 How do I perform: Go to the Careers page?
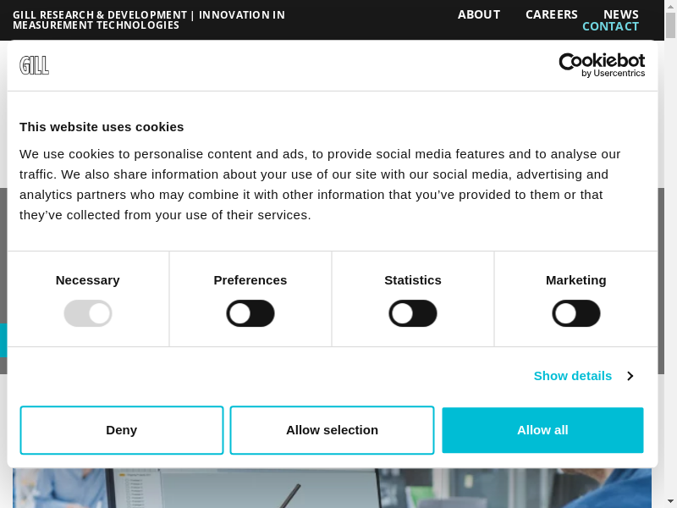pyautogui.click(x=552, y=14)
